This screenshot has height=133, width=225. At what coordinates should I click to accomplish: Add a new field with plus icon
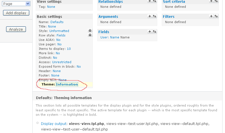tap(150, 31)
